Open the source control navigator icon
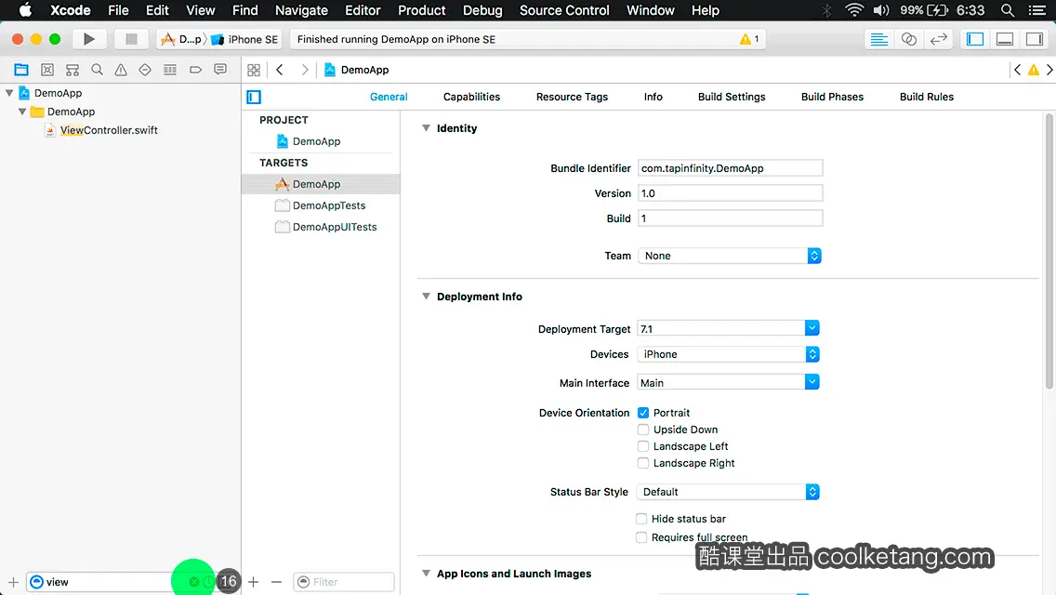 pyautogui.click(x=47, y=70)
